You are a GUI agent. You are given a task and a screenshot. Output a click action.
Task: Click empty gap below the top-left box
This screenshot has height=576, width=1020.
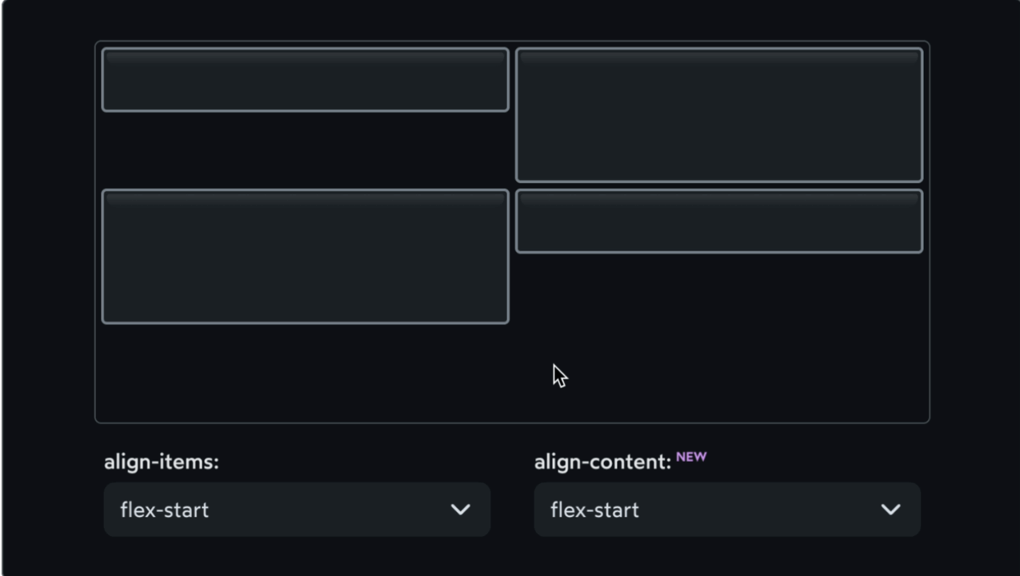pyautogui.click(x=305, y=150)
